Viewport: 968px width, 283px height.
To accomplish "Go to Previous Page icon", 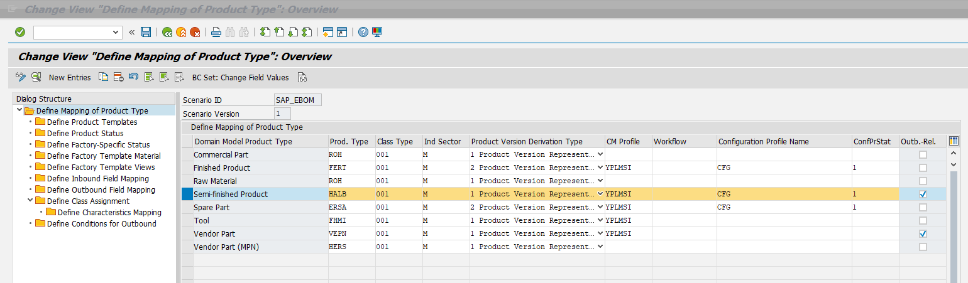I will [279, 32].
